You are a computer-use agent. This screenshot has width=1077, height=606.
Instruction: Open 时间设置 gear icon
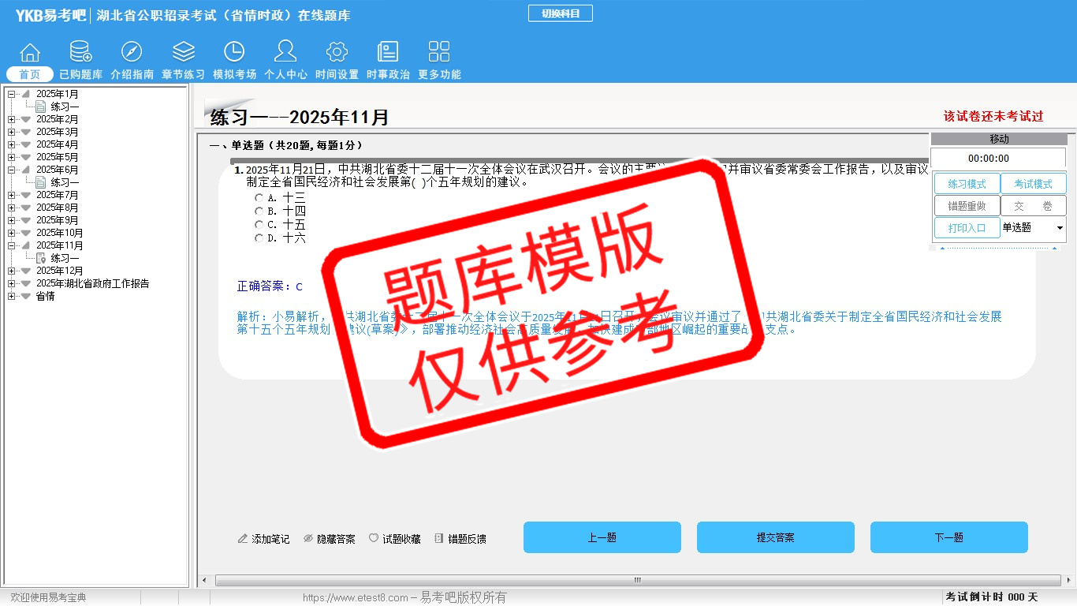[x=337, y=52]
